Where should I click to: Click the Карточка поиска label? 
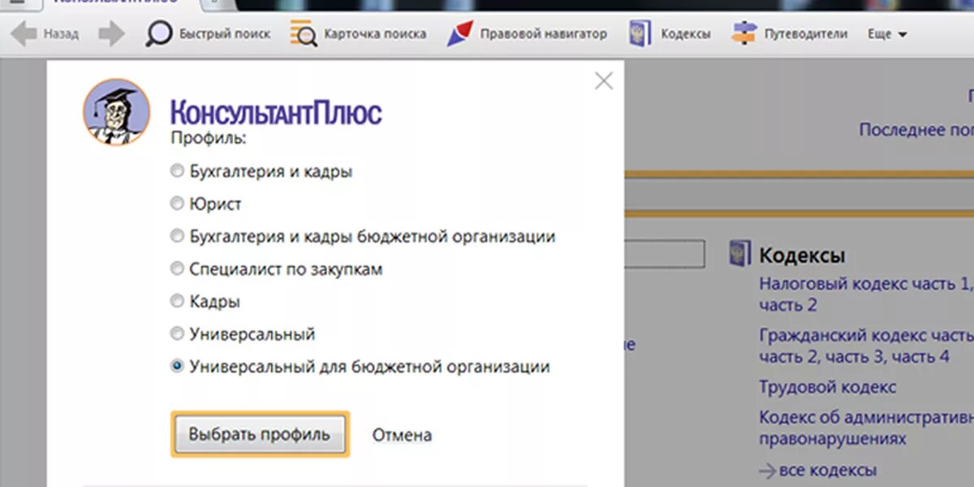375,34
